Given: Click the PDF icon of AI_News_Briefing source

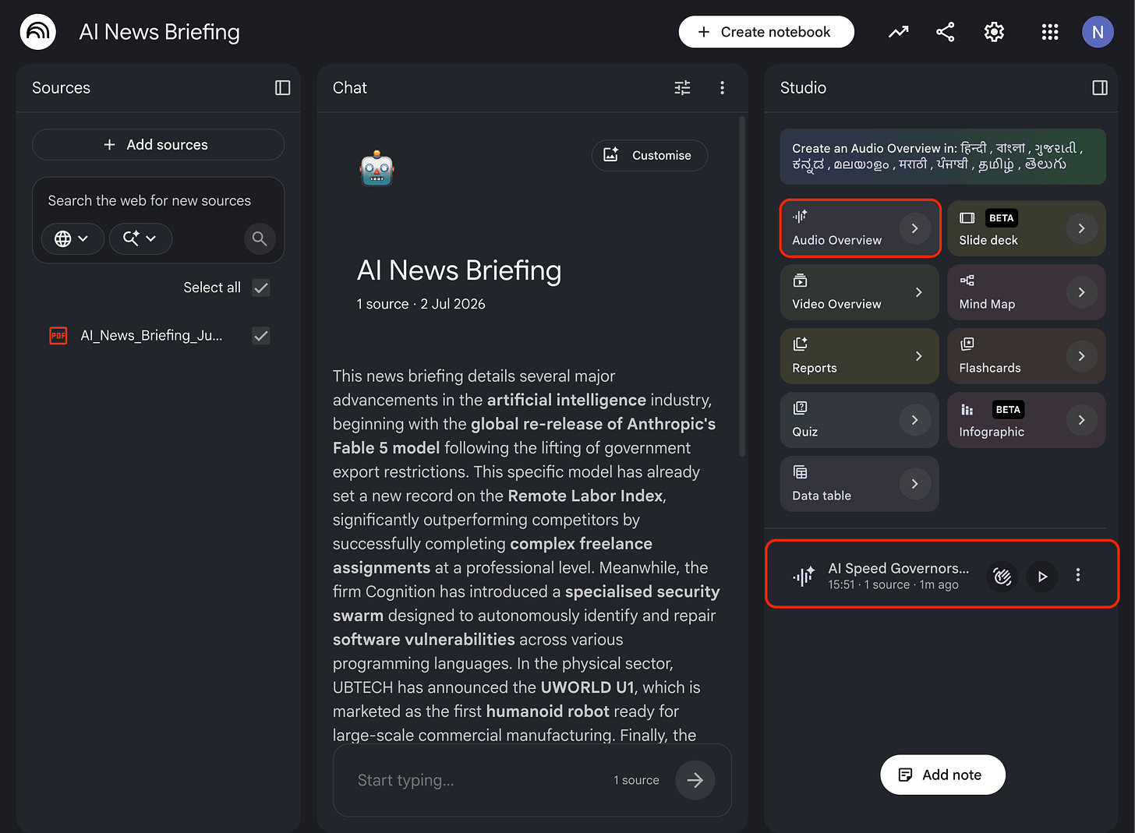Looking at the screenshot, I should [x=58, y=336].
